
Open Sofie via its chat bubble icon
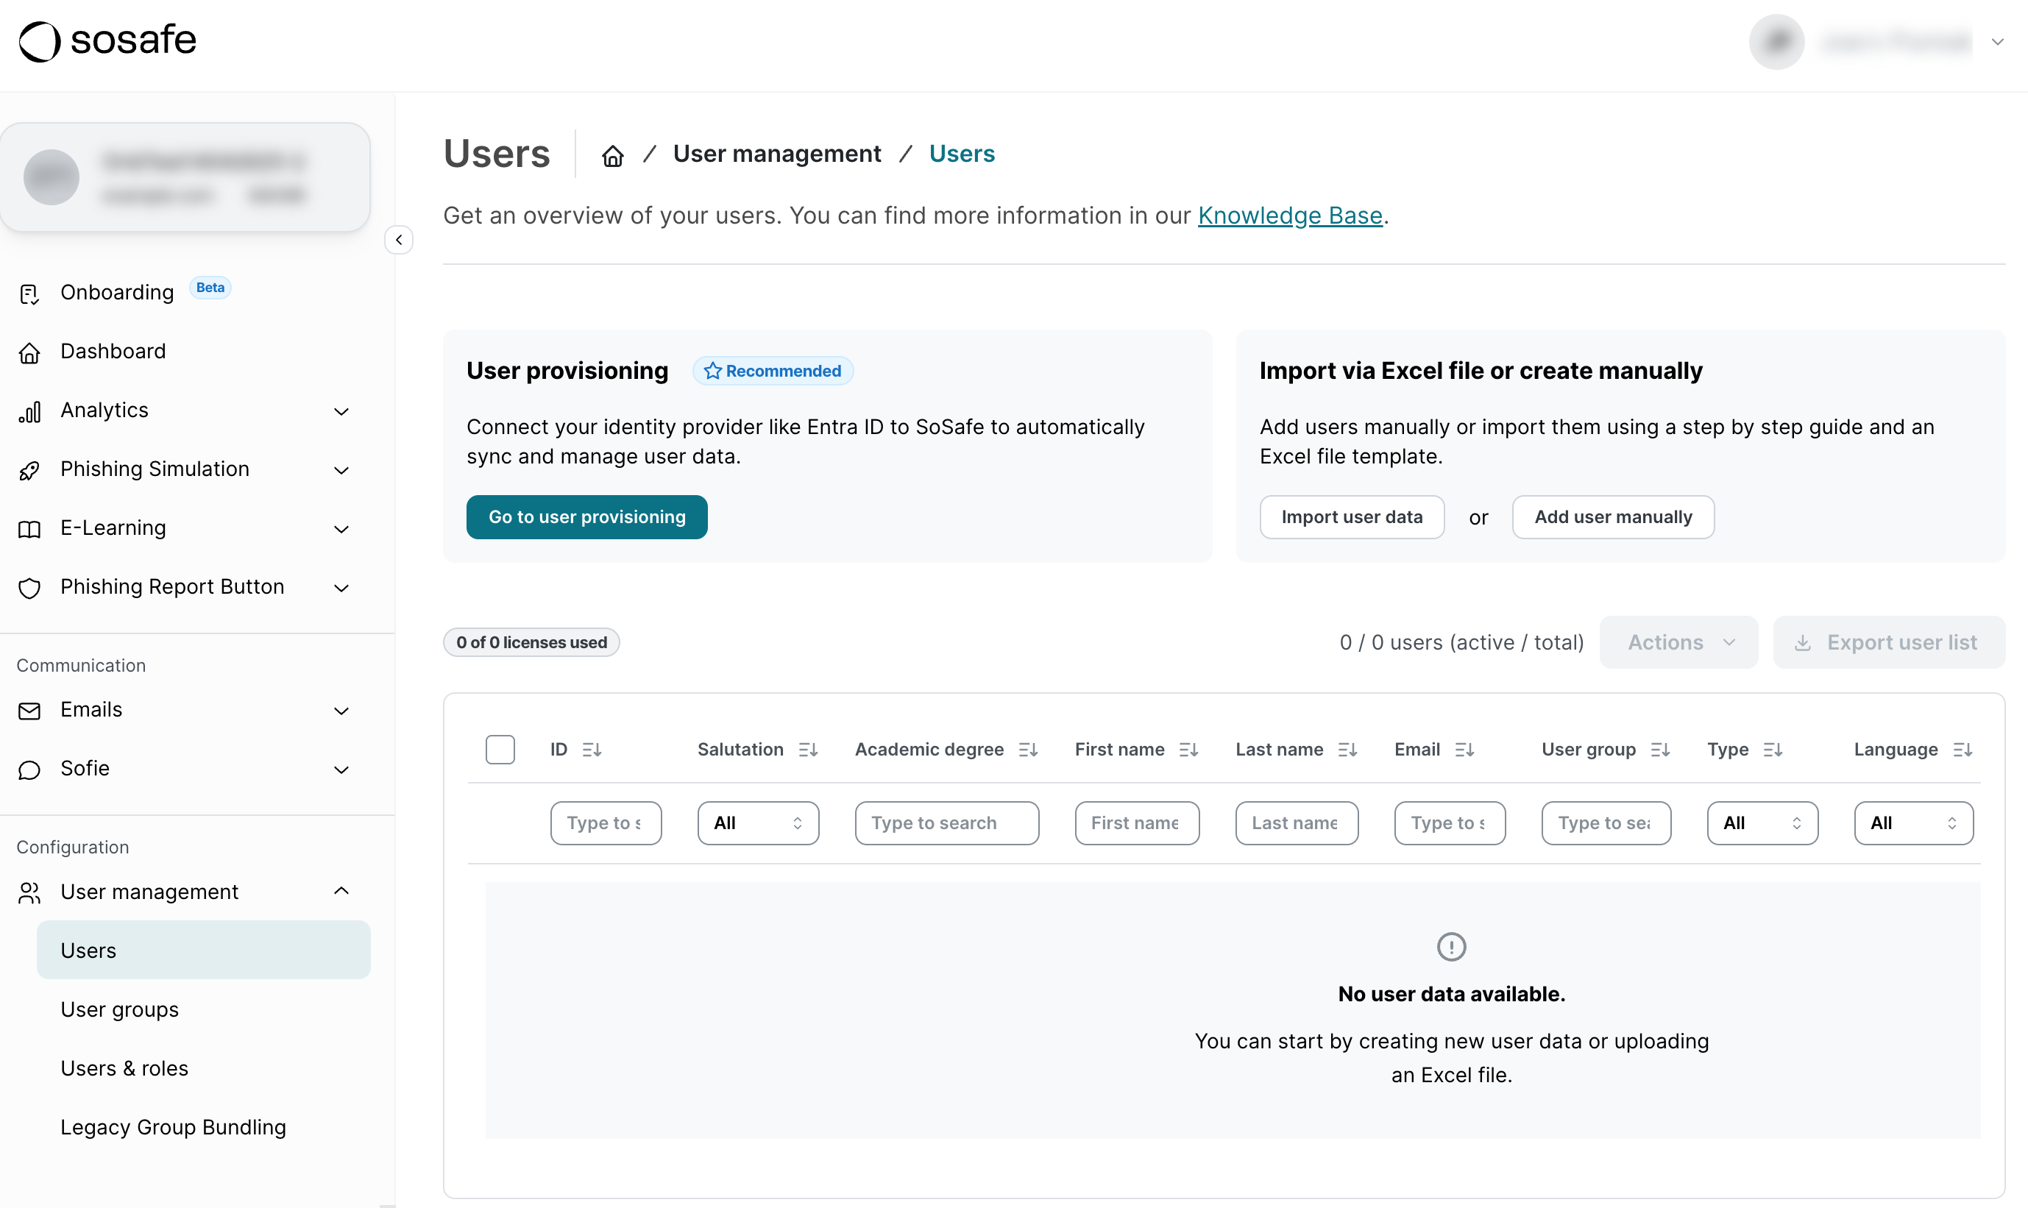[30, 770]
